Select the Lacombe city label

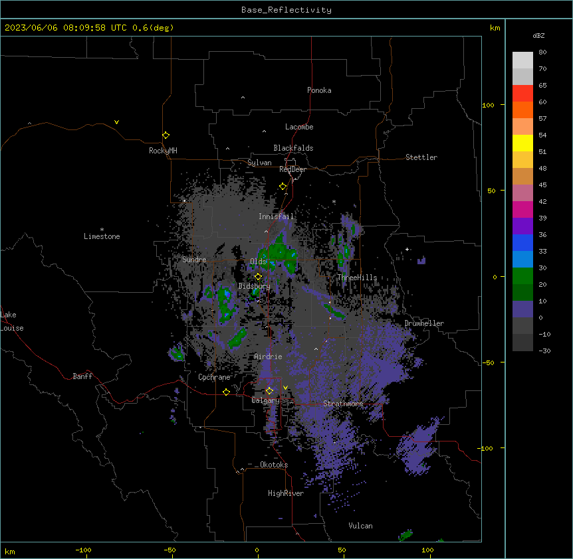coord(299,127)
